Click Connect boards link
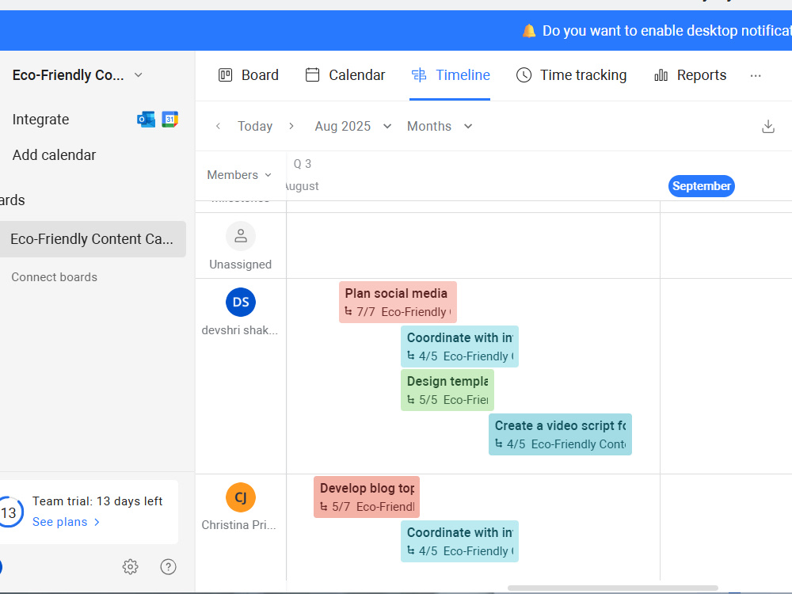Image resolution: width=792 pixels, height=594 pixels. tap(54, 276)
